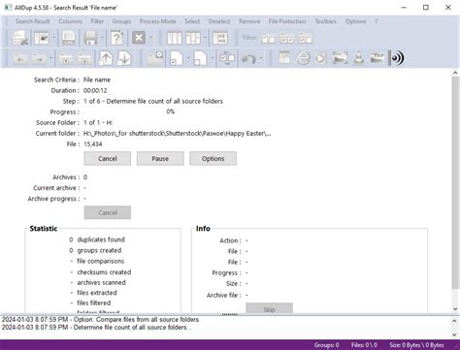
Task: Click the question mark document icon
Action: pos(117,38)
